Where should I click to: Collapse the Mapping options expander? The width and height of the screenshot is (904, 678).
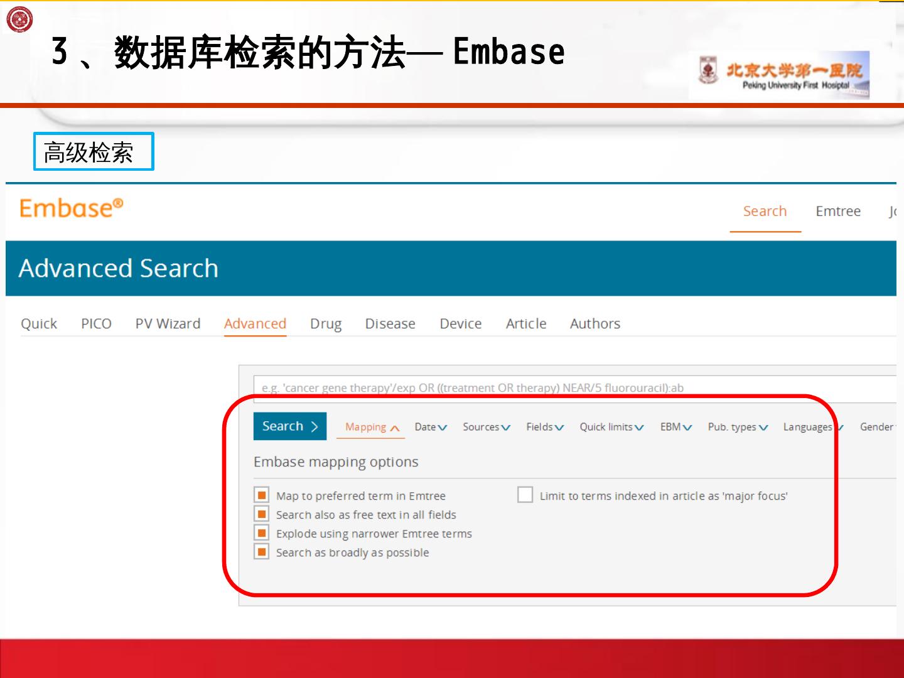tap(372, 427)
